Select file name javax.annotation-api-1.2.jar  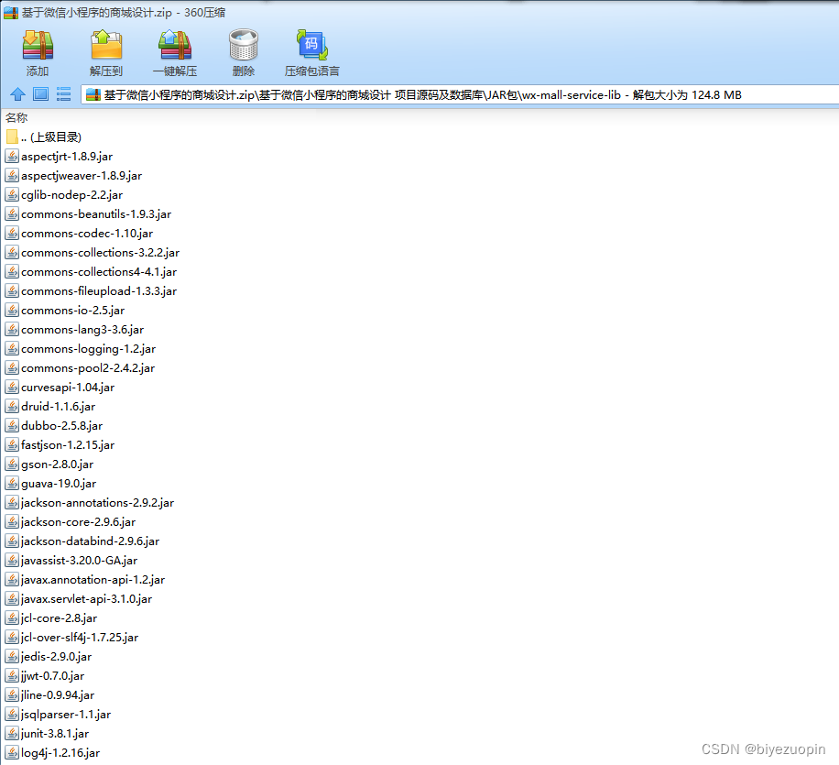[x=93, y=580]
